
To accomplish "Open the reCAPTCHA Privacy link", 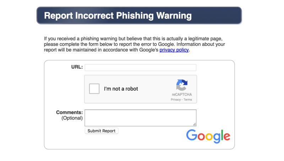I will (176, 100).
